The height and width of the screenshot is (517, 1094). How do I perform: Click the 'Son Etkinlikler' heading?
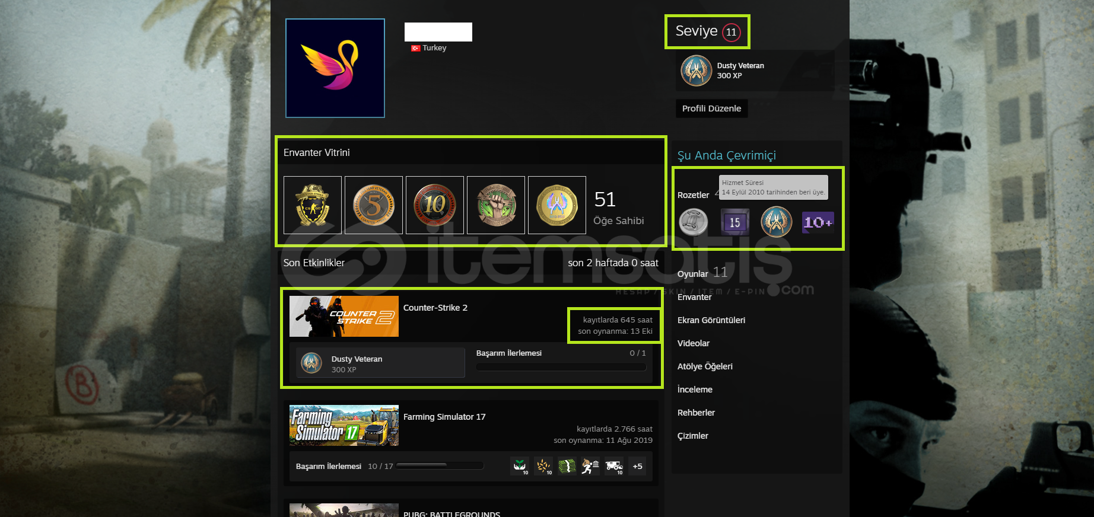314,263
